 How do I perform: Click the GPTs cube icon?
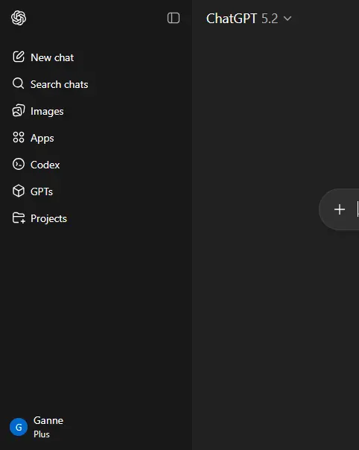pos(19,191)
